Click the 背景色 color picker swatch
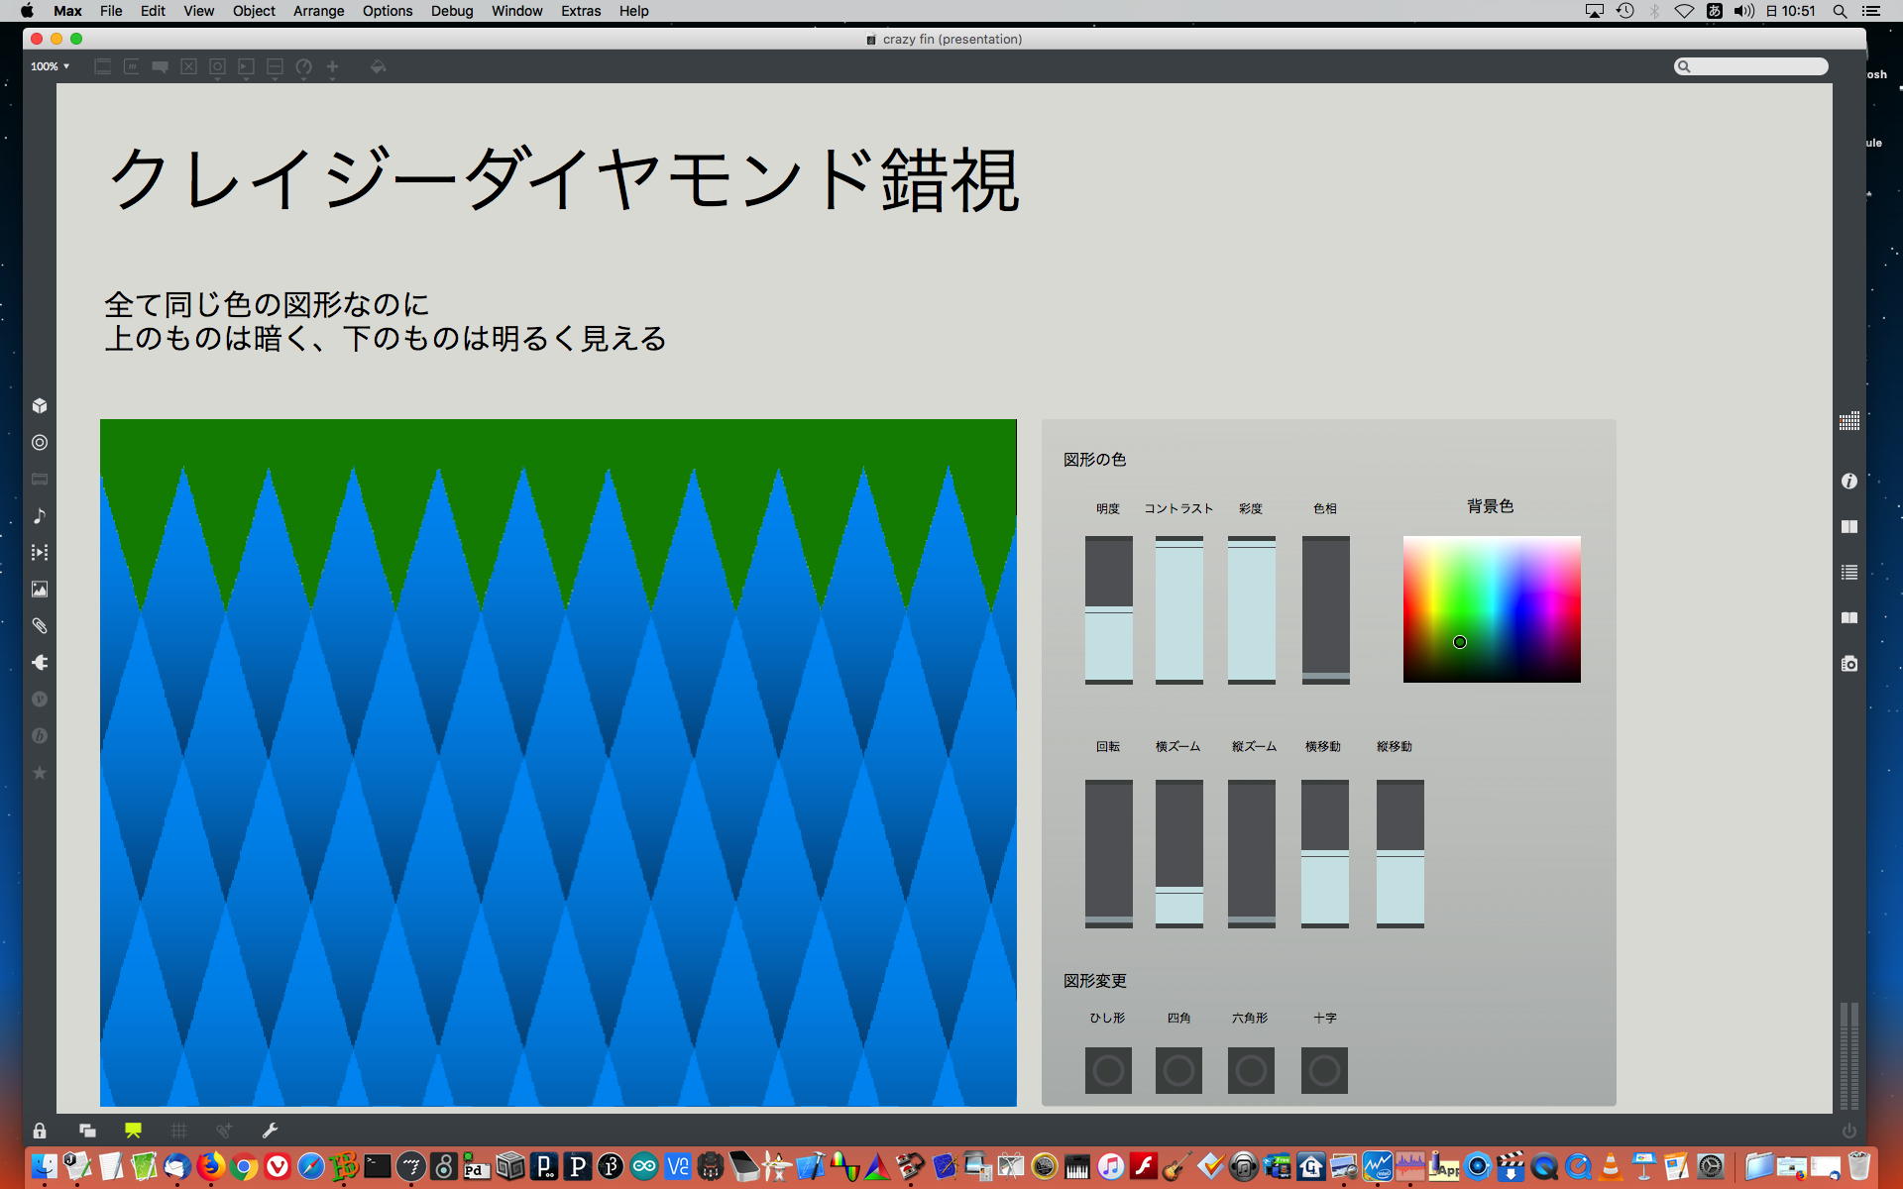Viewport: 1903px width, 1189px height. pos(1492,609)
